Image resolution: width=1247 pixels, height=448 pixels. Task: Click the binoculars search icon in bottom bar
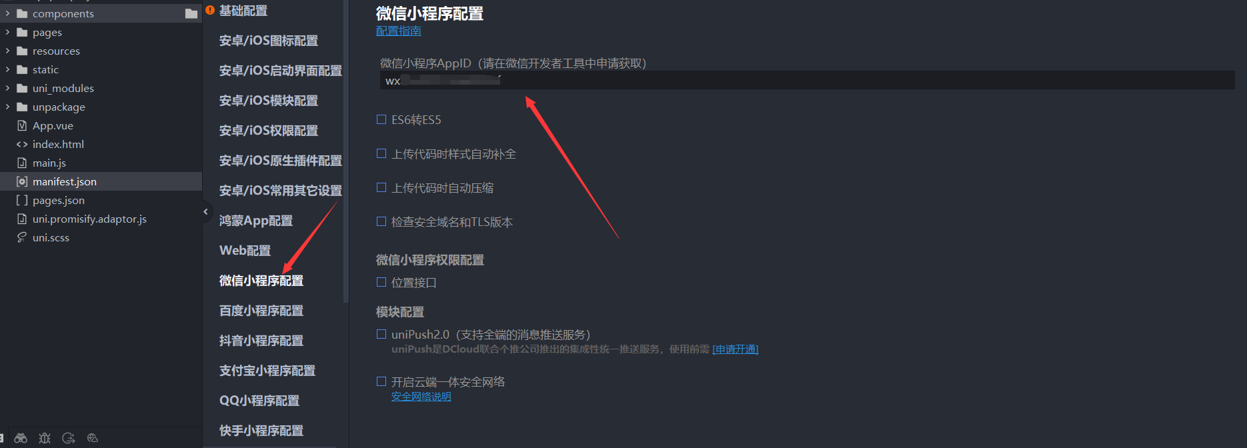coord(21,438)
